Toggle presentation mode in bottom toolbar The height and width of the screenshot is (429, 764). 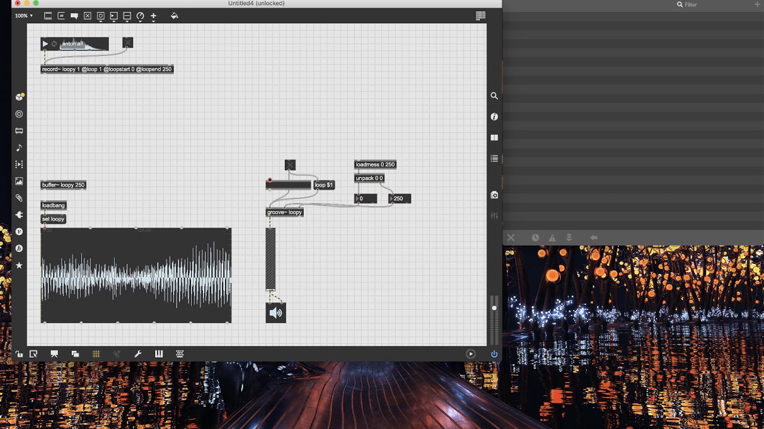pyautogui.click(x=54, y=354)
